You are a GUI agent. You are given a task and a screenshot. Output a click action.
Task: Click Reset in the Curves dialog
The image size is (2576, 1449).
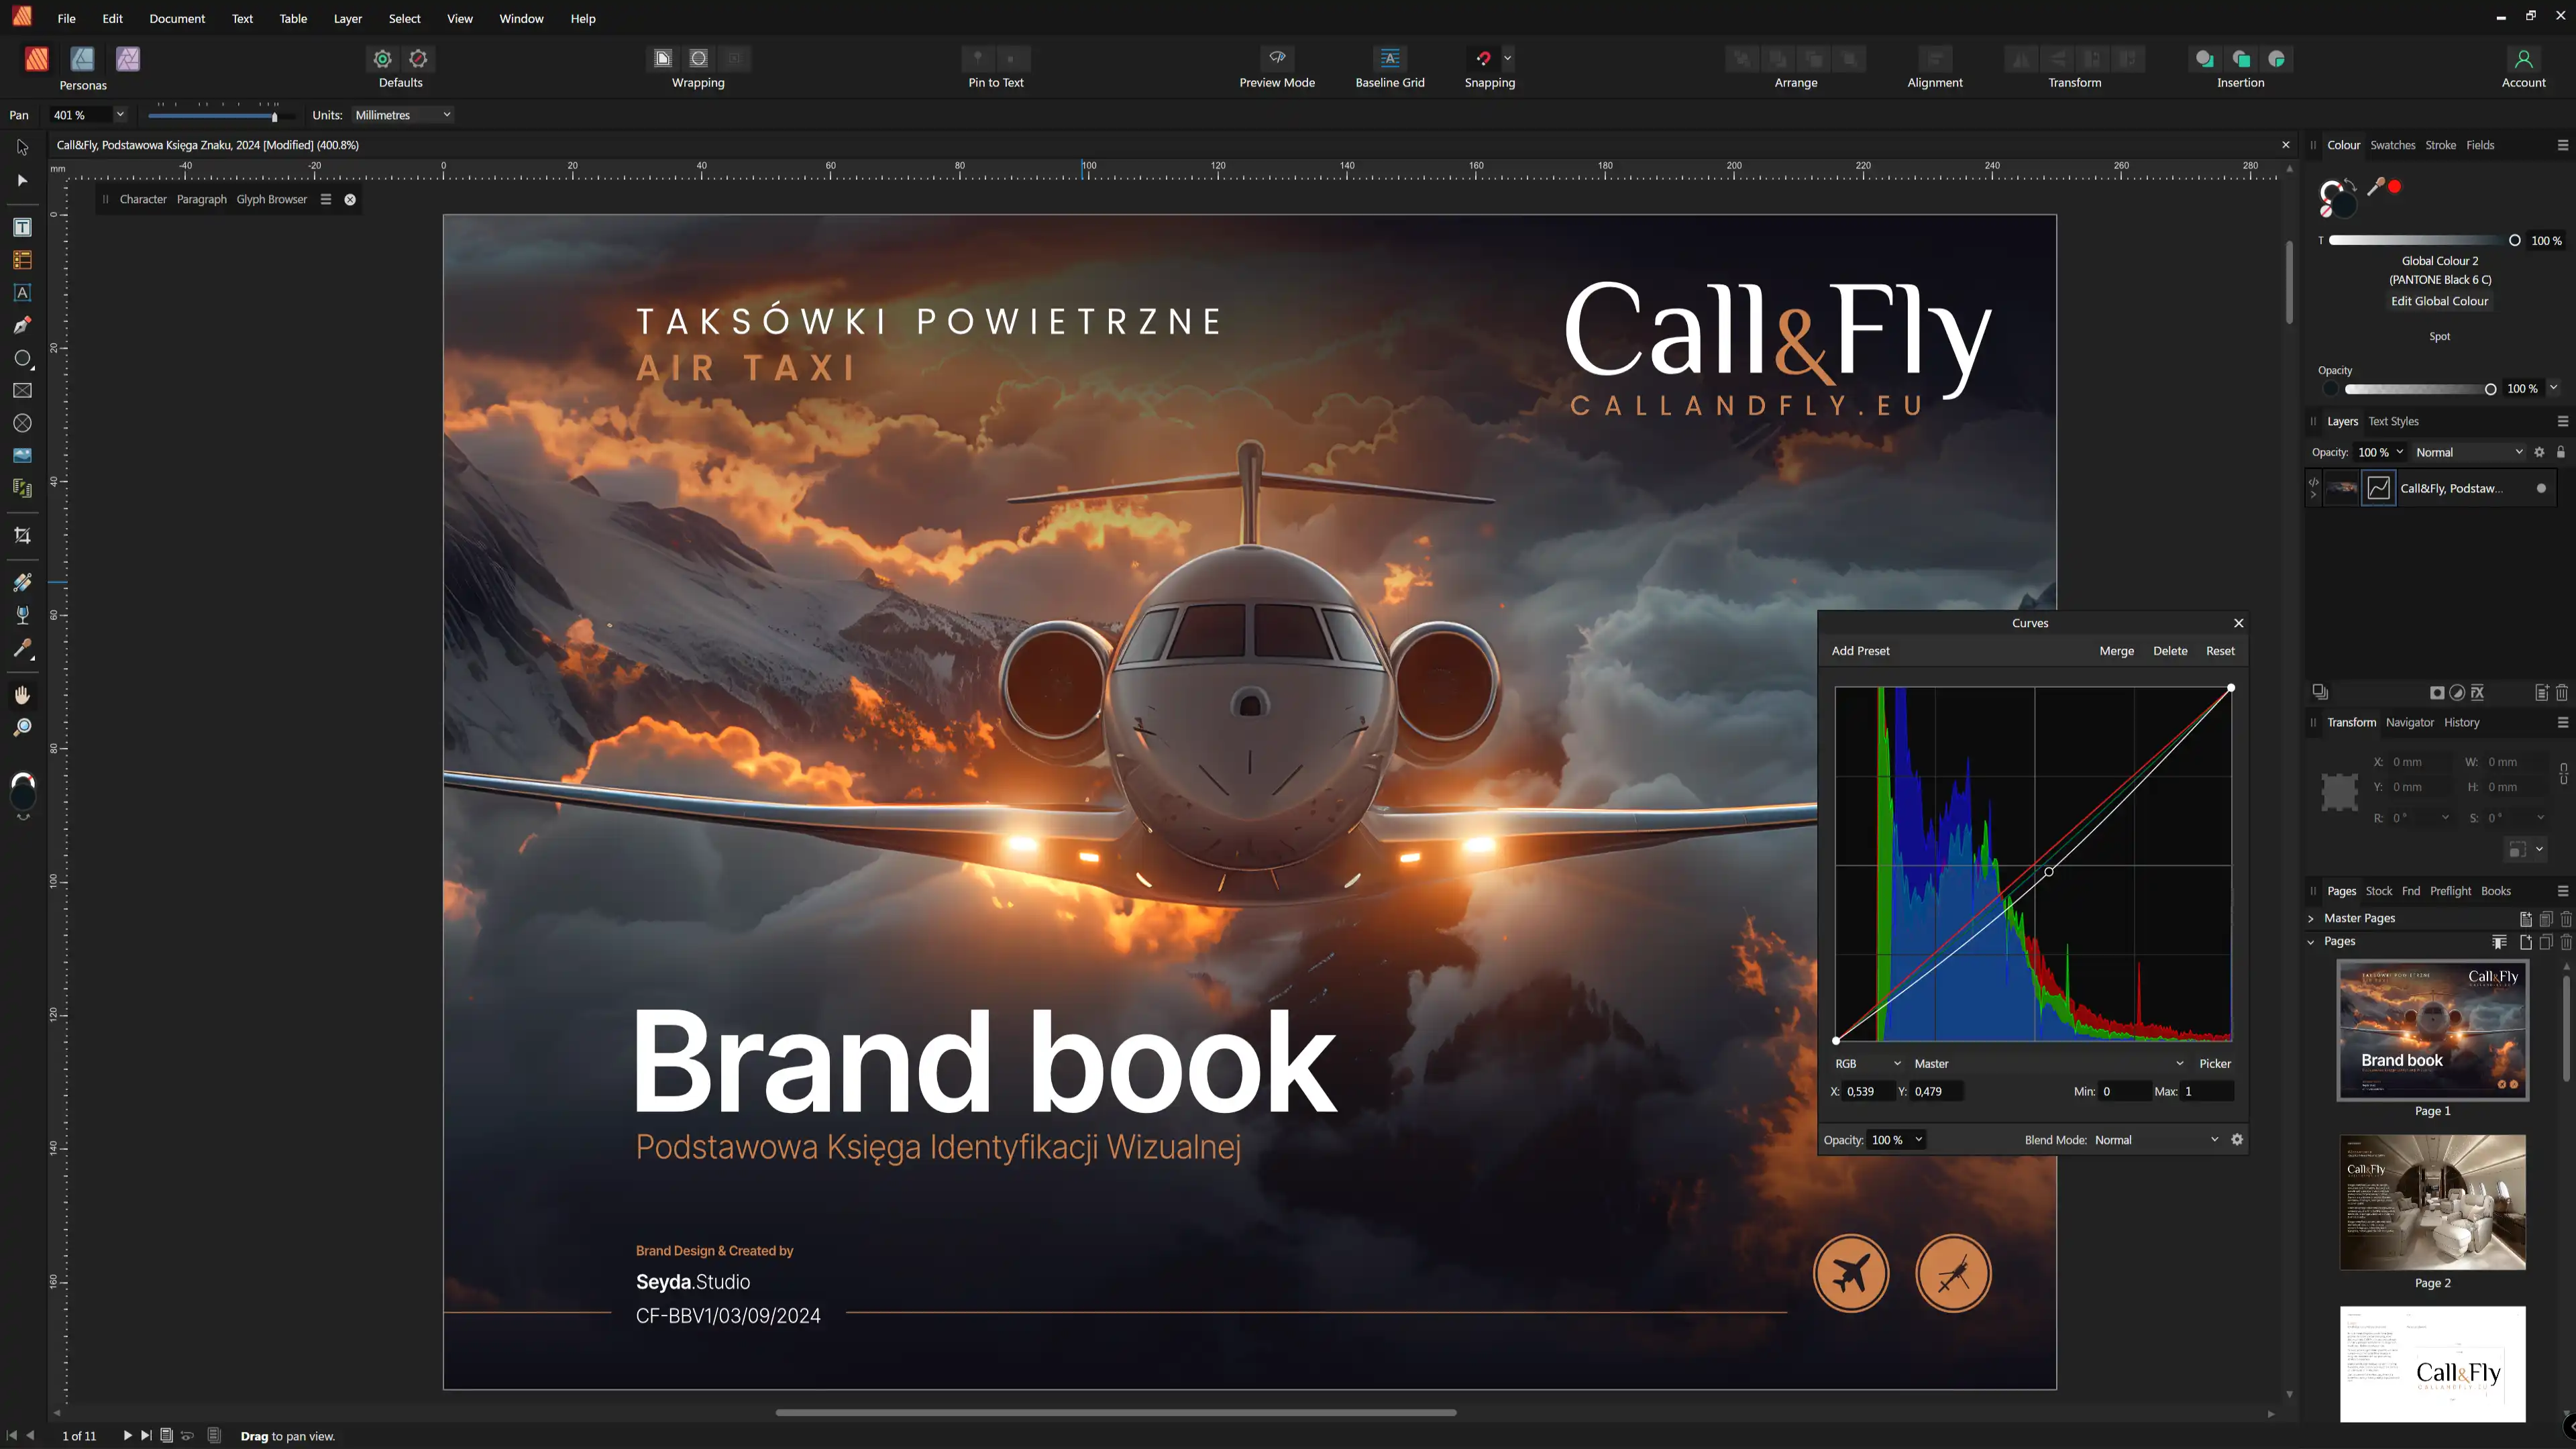[2220, 651]
